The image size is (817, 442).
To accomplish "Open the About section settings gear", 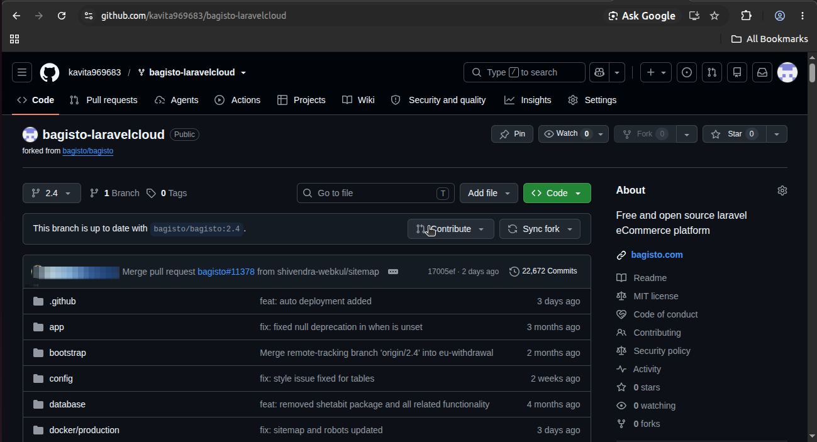I will coord(782,191).
